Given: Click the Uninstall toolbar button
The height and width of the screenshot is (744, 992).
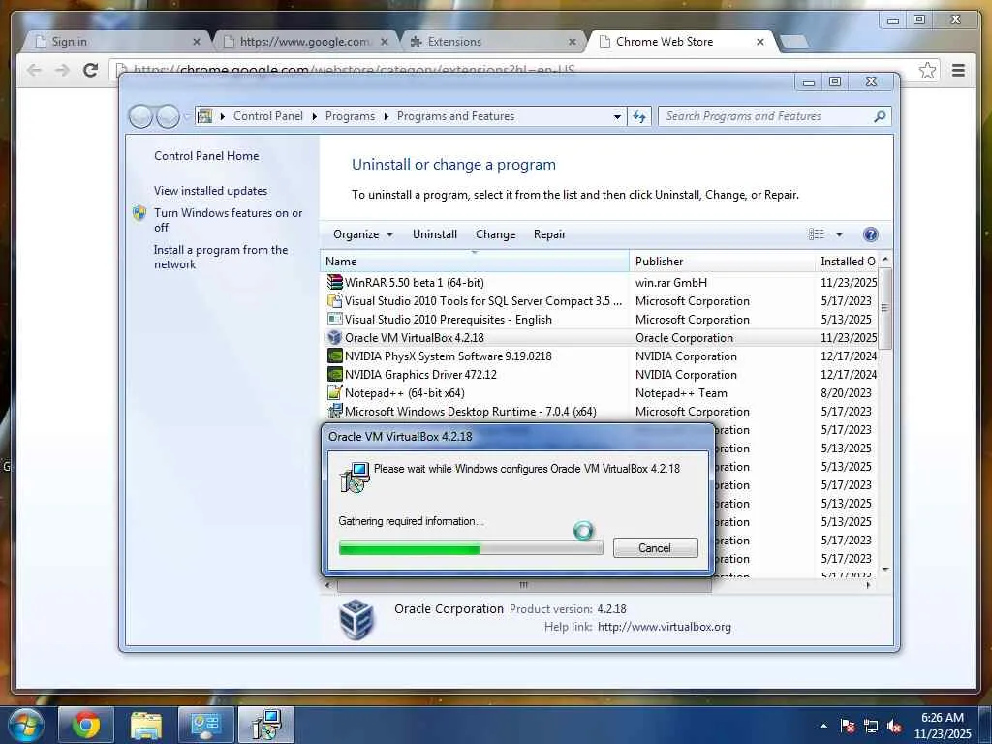Looking at the screenshot, I should coord(435,234).
